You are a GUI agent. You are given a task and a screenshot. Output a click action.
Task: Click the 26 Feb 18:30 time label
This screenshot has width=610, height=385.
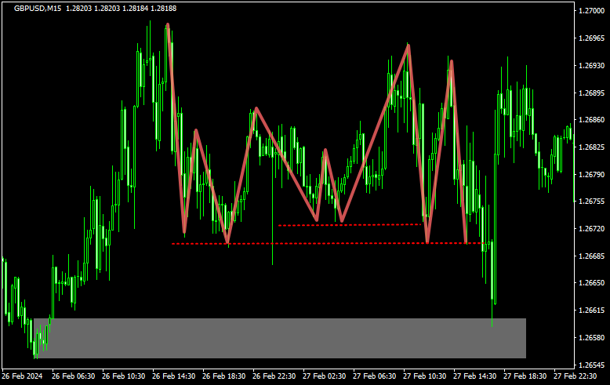coord(226,376)
